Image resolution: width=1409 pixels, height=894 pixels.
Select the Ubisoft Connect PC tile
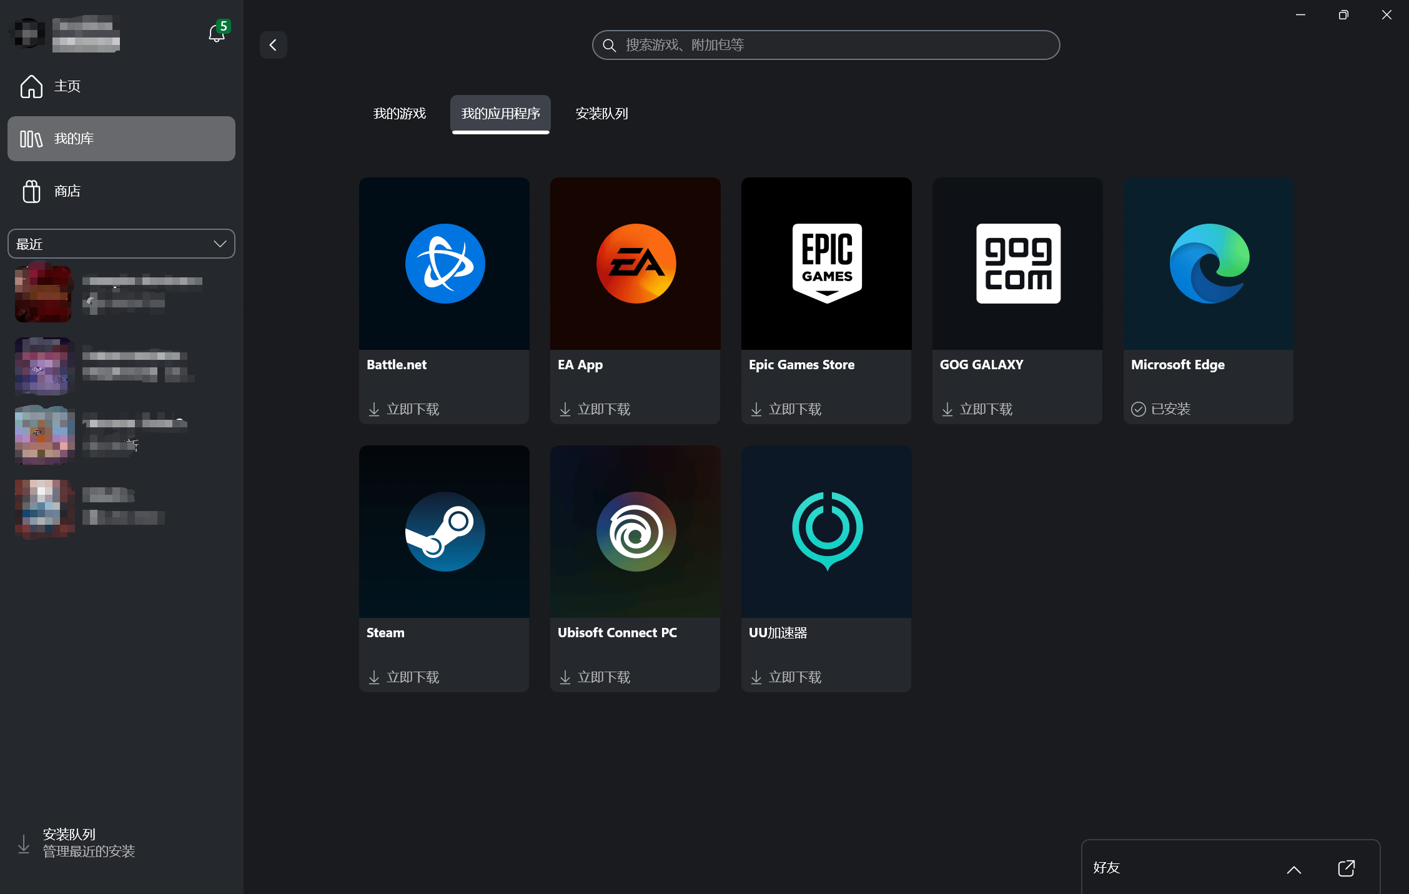[635, 532]
